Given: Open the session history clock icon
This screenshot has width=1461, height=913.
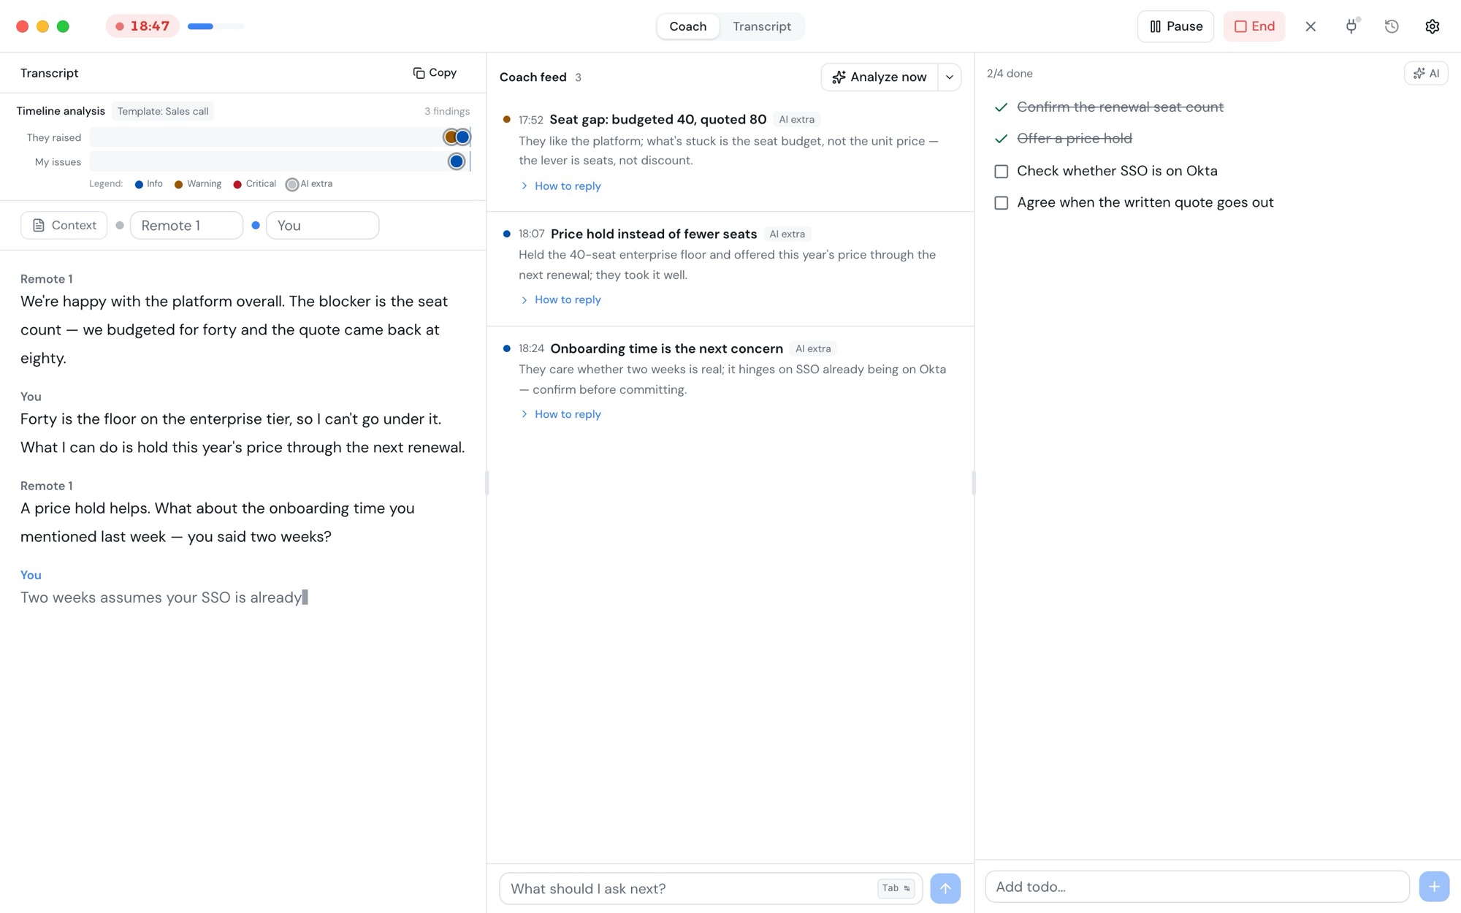Looking at the screenshot, I should 1392,26.
